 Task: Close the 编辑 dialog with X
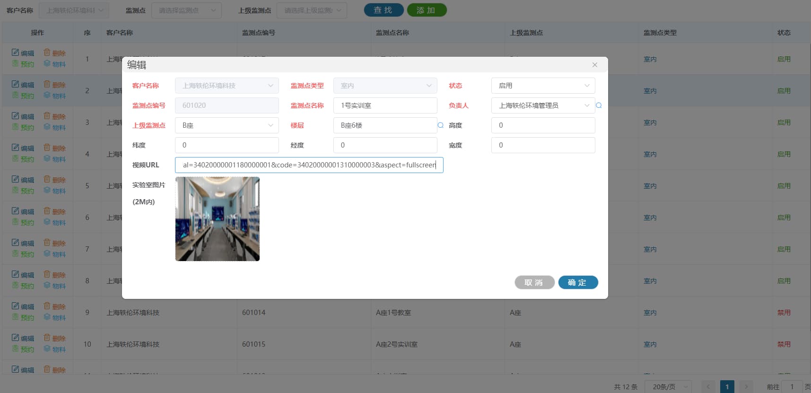(595, 65)
